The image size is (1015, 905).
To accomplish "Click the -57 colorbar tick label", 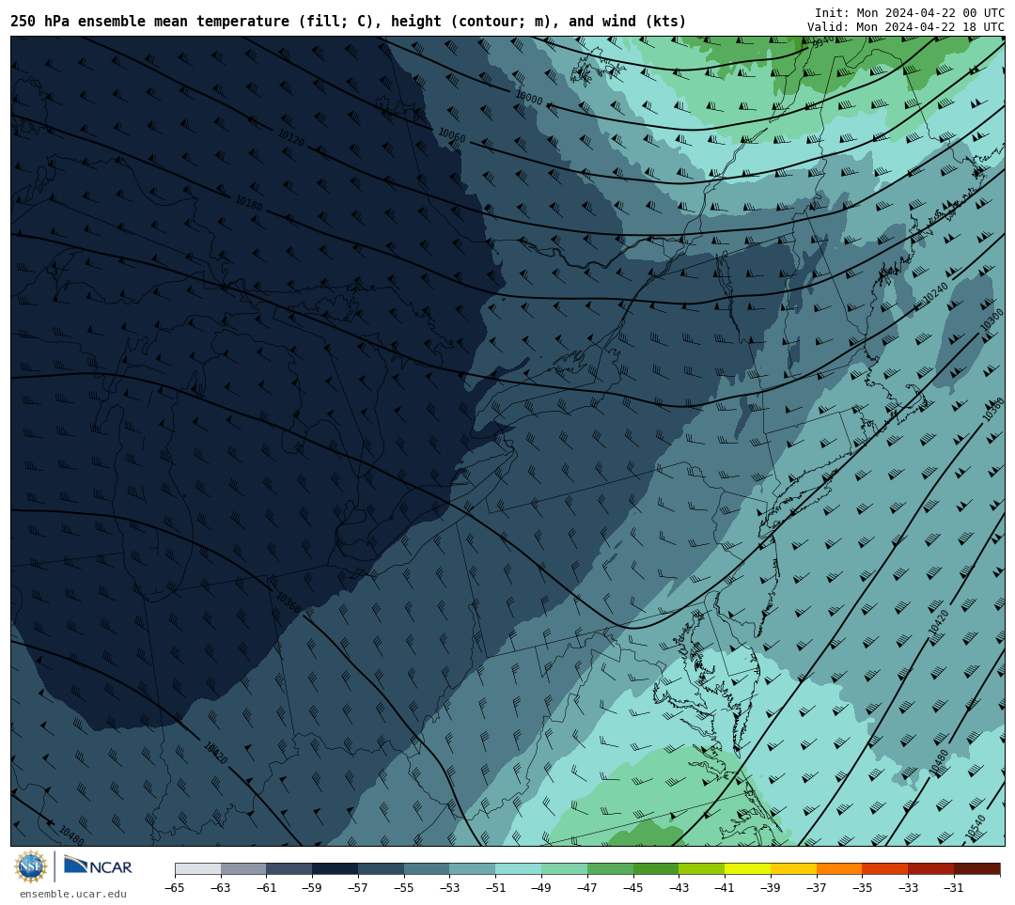I will [358, 887].
